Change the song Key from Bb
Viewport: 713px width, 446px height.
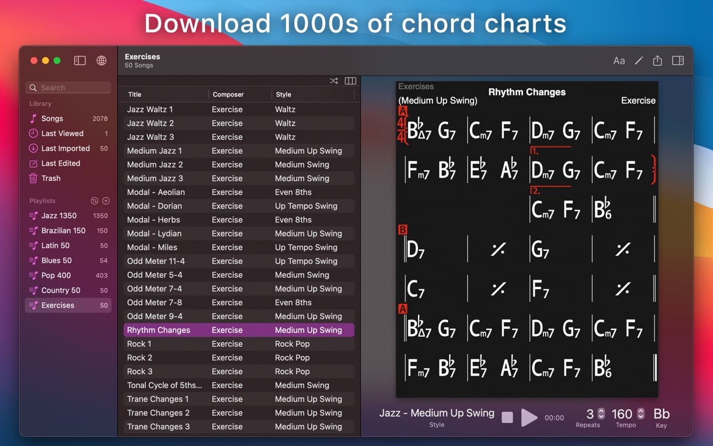coord(661,414)
